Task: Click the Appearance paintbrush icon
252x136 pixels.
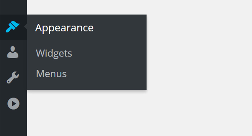Action: 13,27
